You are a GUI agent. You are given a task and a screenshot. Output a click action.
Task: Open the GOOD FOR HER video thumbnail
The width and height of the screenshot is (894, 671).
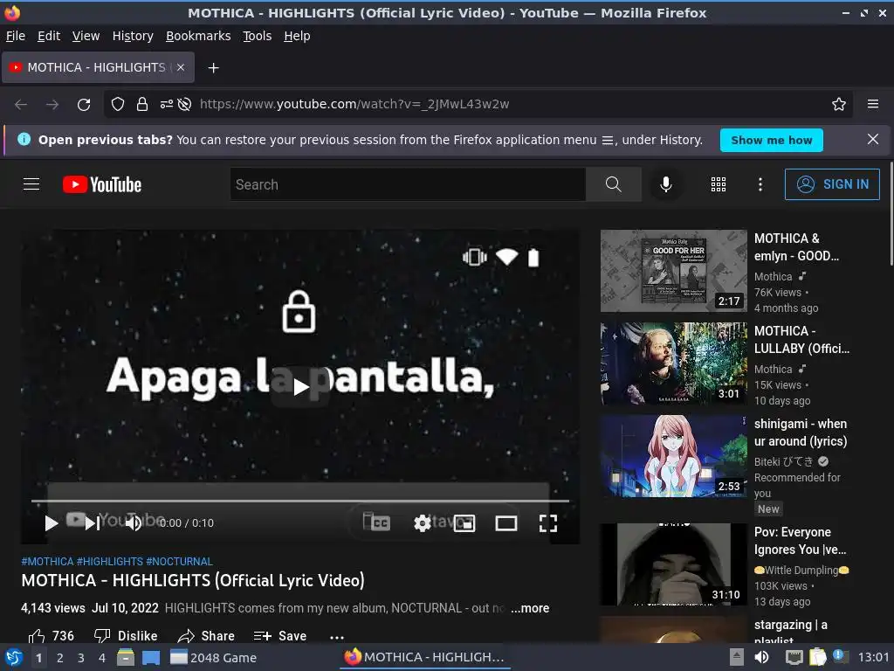(x=673, y=271)
